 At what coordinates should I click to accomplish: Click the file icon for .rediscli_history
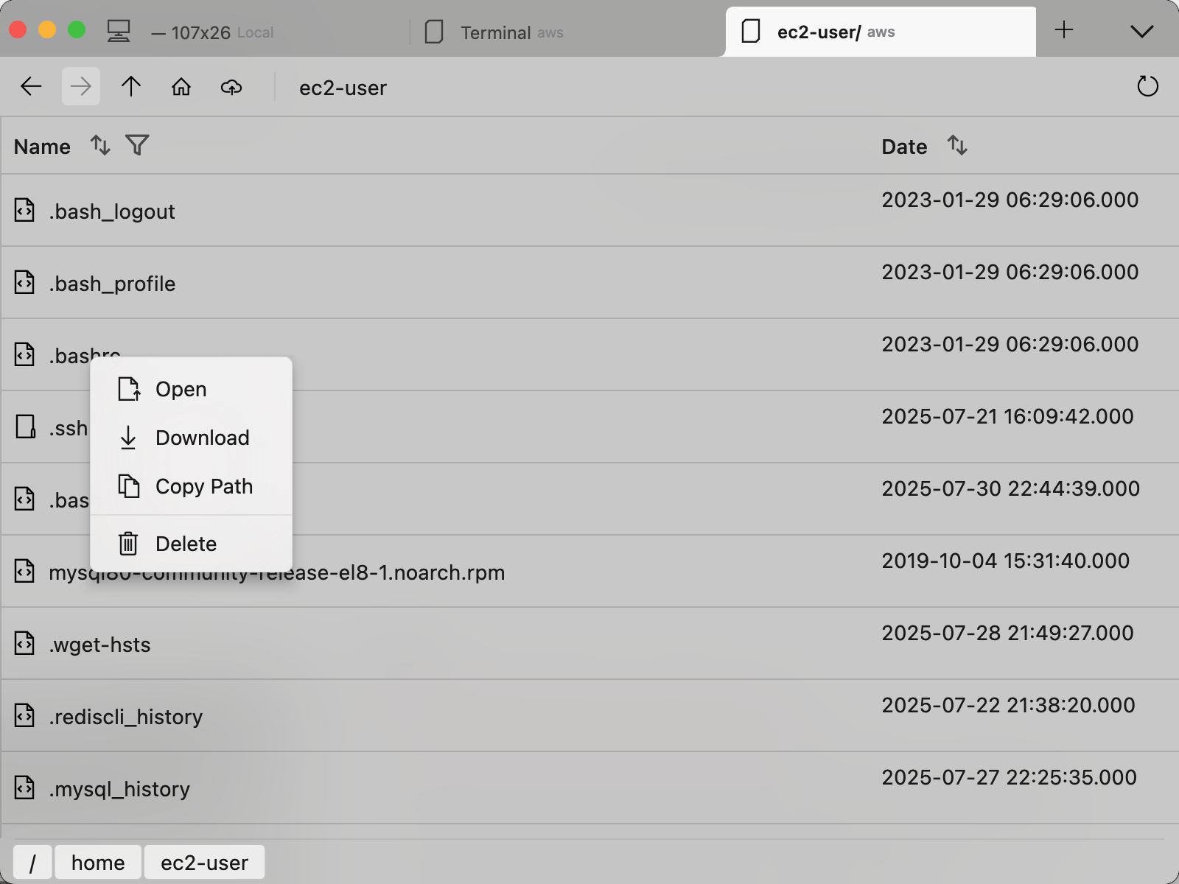(24, 716)
